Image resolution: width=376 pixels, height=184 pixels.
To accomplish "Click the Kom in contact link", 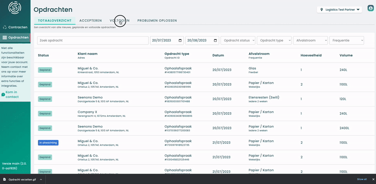I will click(x=12, y=94).
